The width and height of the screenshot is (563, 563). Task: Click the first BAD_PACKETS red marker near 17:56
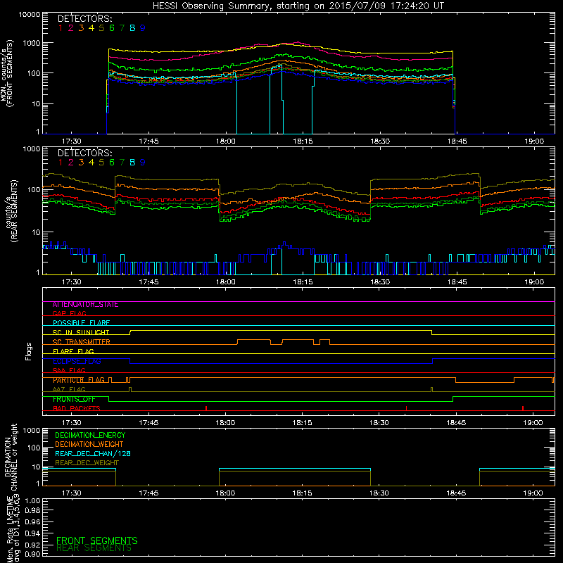click(x=206, y=408)
